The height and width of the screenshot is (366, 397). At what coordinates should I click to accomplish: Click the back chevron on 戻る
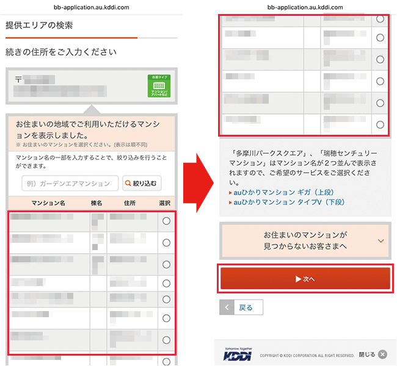tap(227, 307)
